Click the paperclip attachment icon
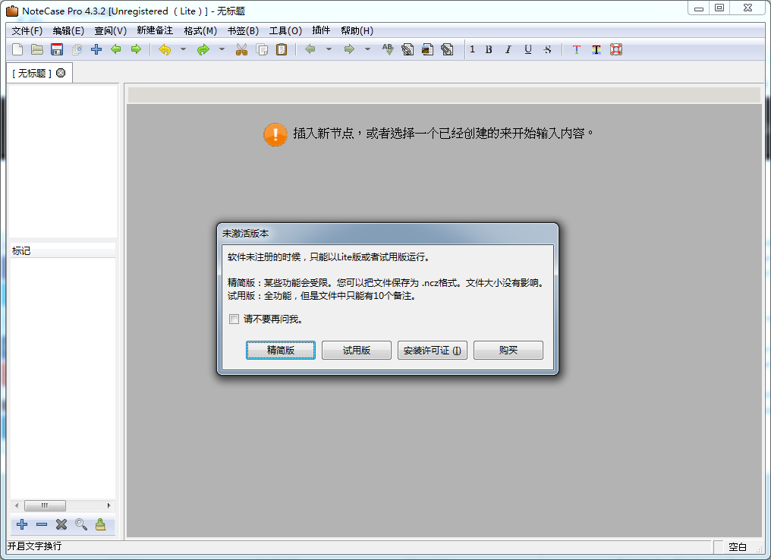 [447, 49]
